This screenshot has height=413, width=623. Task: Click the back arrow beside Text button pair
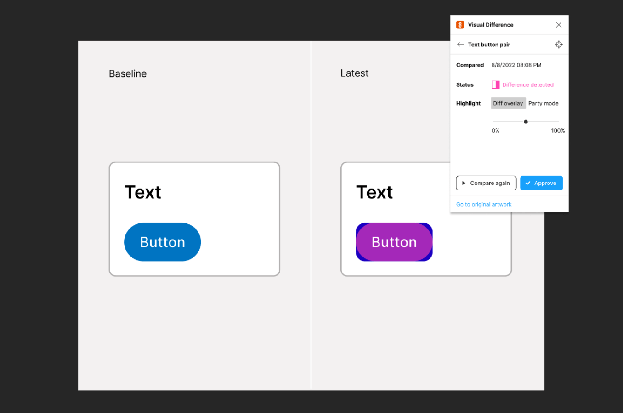[x=460, y=44]
